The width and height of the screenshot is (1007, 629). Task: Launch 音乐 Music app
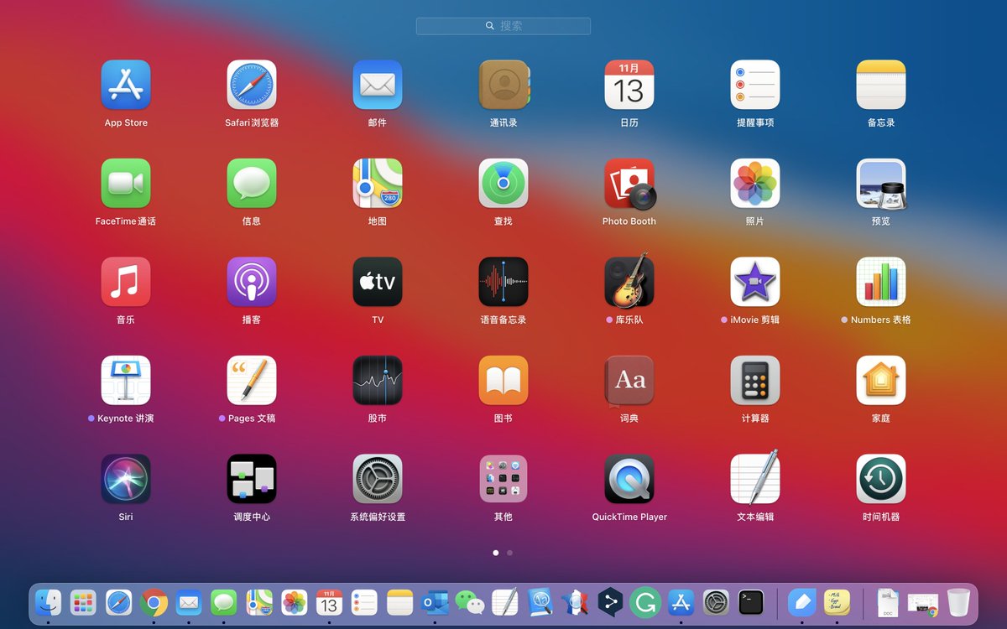[x=126, y=282]
